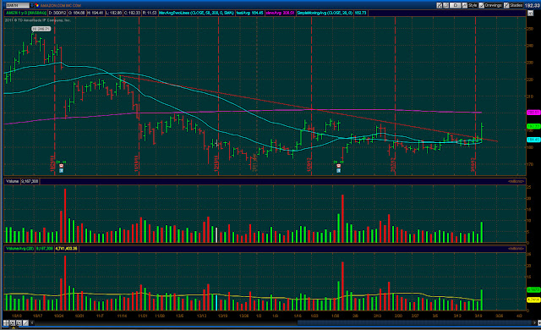Screen dimensions: 541x330
Task: Open the symbol selector dropdown arrow
Action: 32,6
